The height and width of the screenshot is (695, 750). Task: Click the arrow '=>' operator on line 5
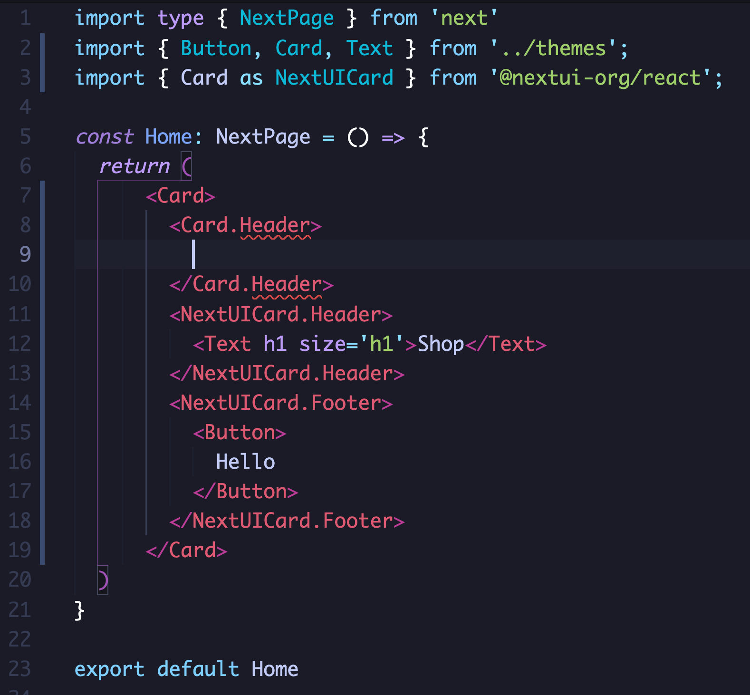point(393,138)
